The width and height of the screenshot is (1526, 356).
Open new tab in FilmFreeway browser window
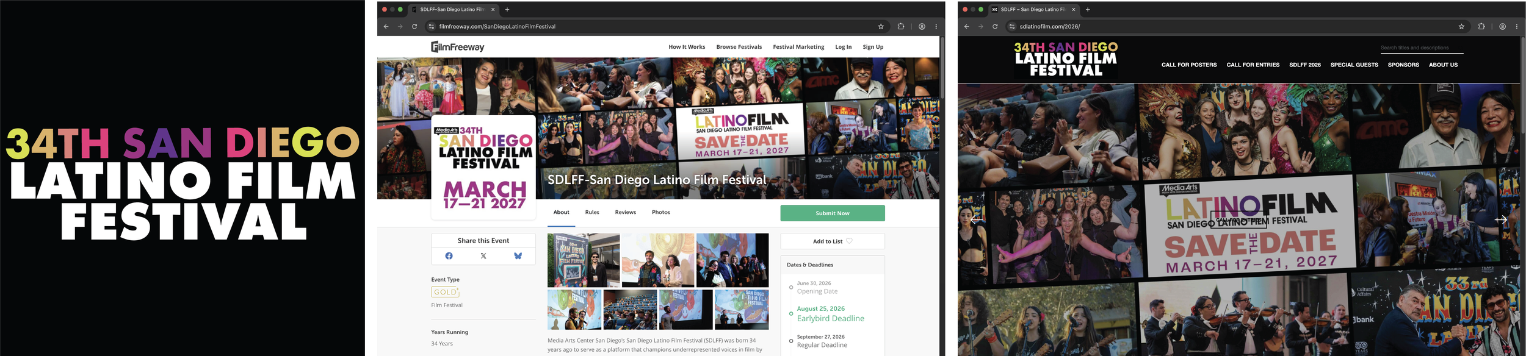pyautogui.click(x=507, y=9)
